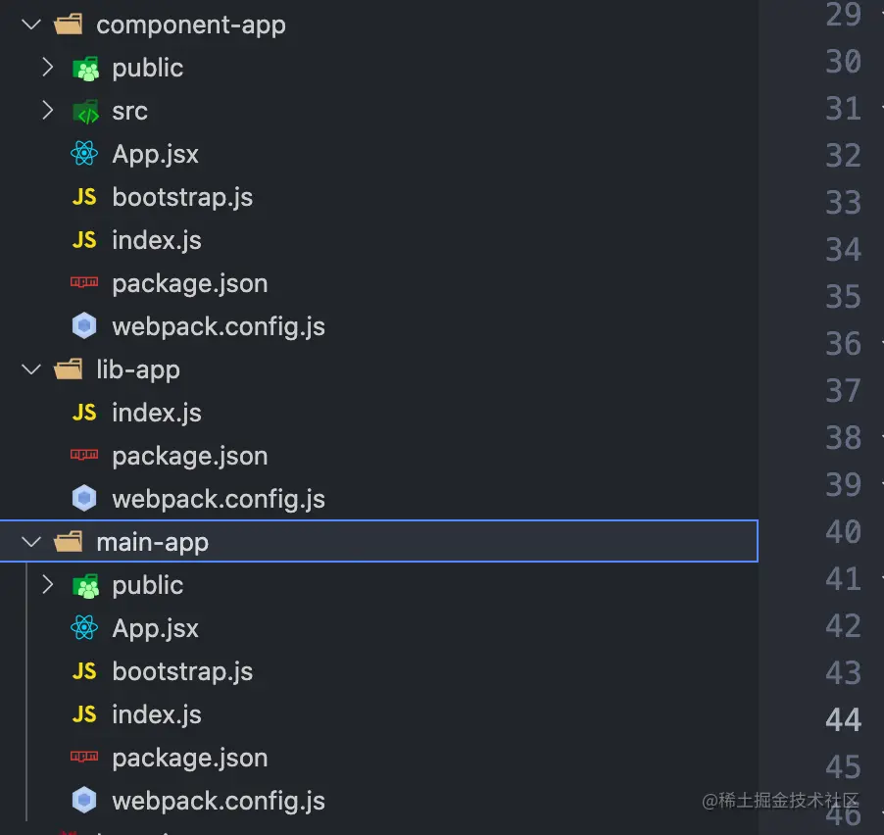Viewport: 884px width, 835px height.
Task: Click the webpack icon in main-app
Action: [84, 800]
